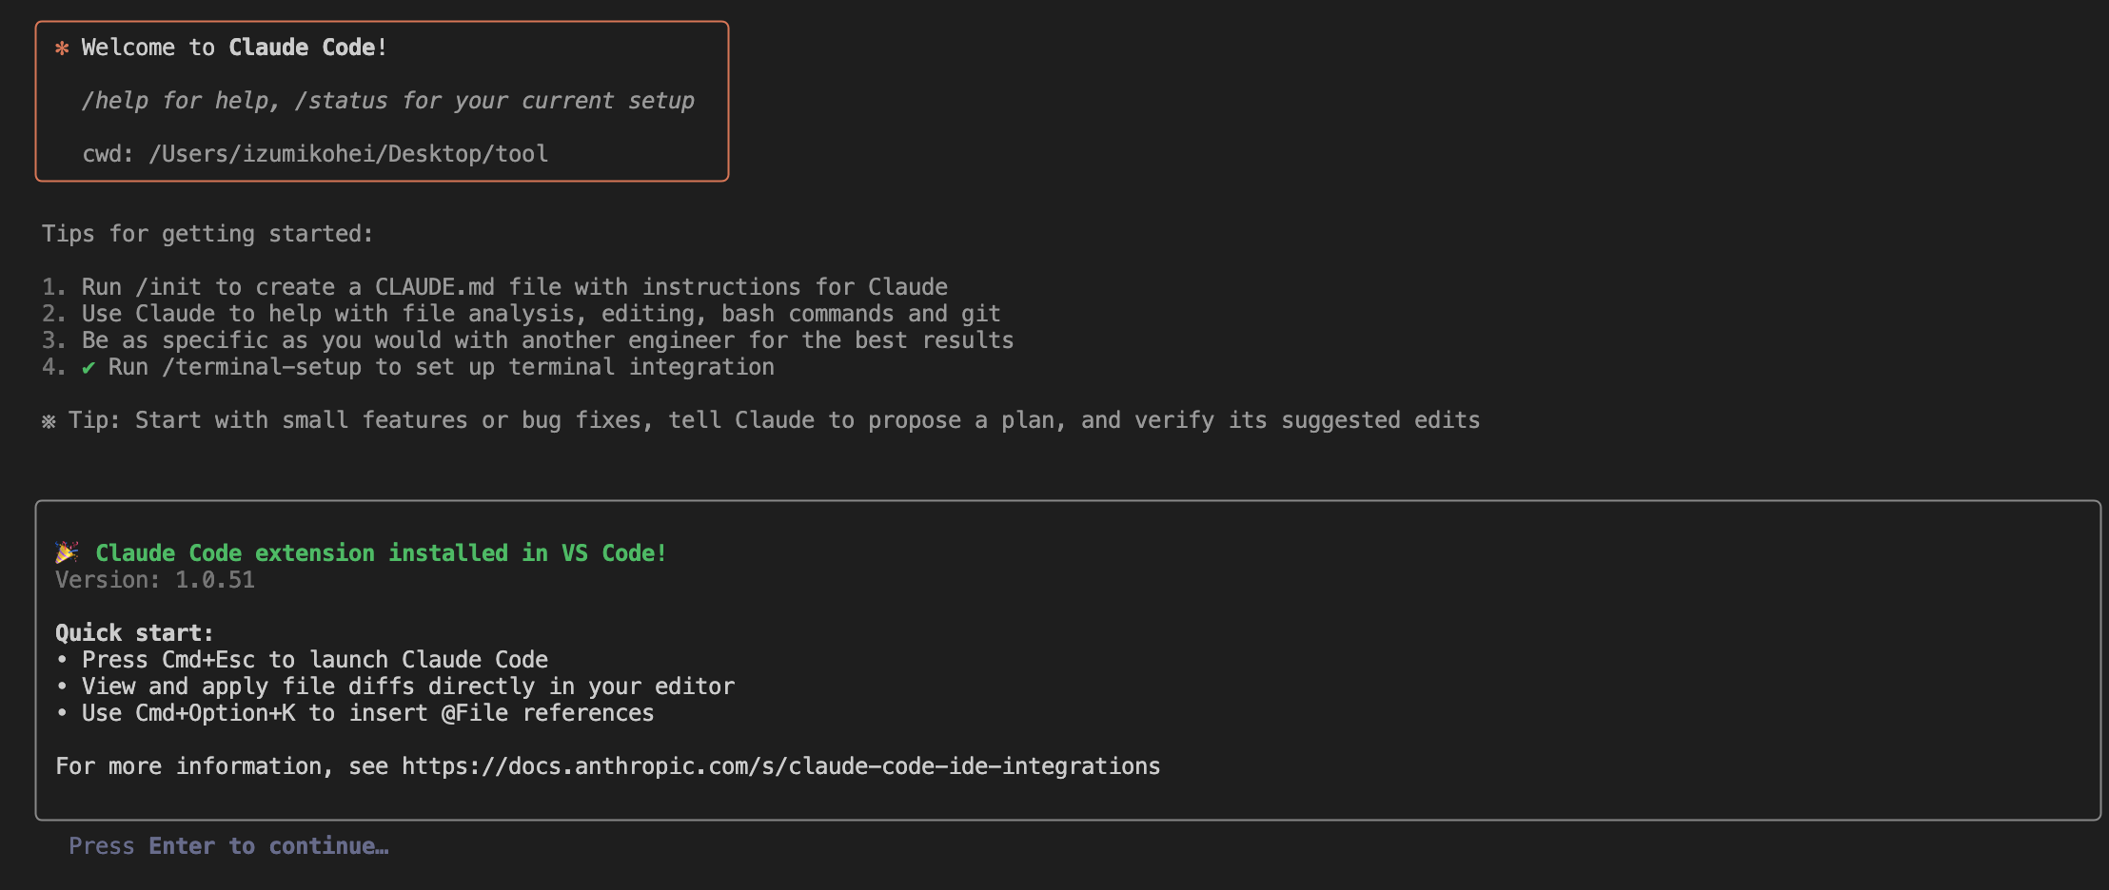Screen dimensions: 2109x890
Task: Click the Version: 1.0.51 text
Action: [155, 580]
